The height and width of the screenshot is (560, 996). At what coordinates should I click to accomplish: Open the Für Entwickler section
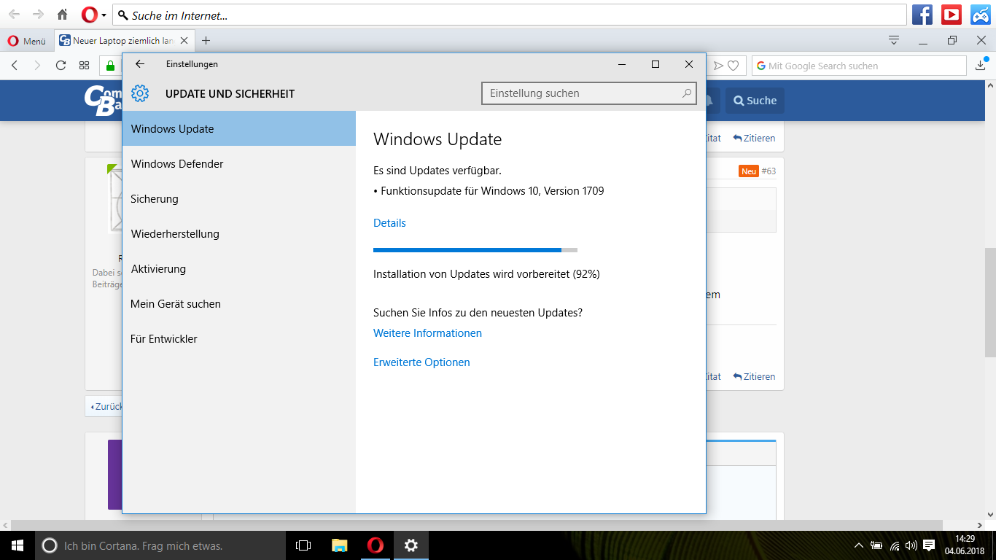point(239,338)
